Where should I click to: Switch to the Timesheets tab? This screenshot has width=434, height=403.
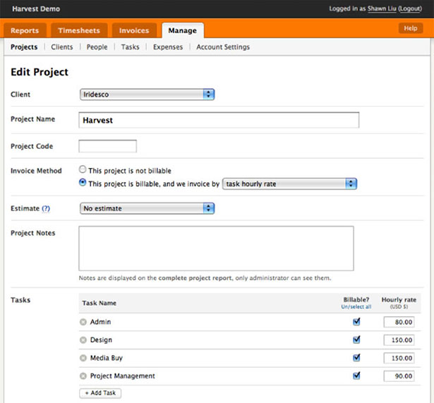coord(79,30)
